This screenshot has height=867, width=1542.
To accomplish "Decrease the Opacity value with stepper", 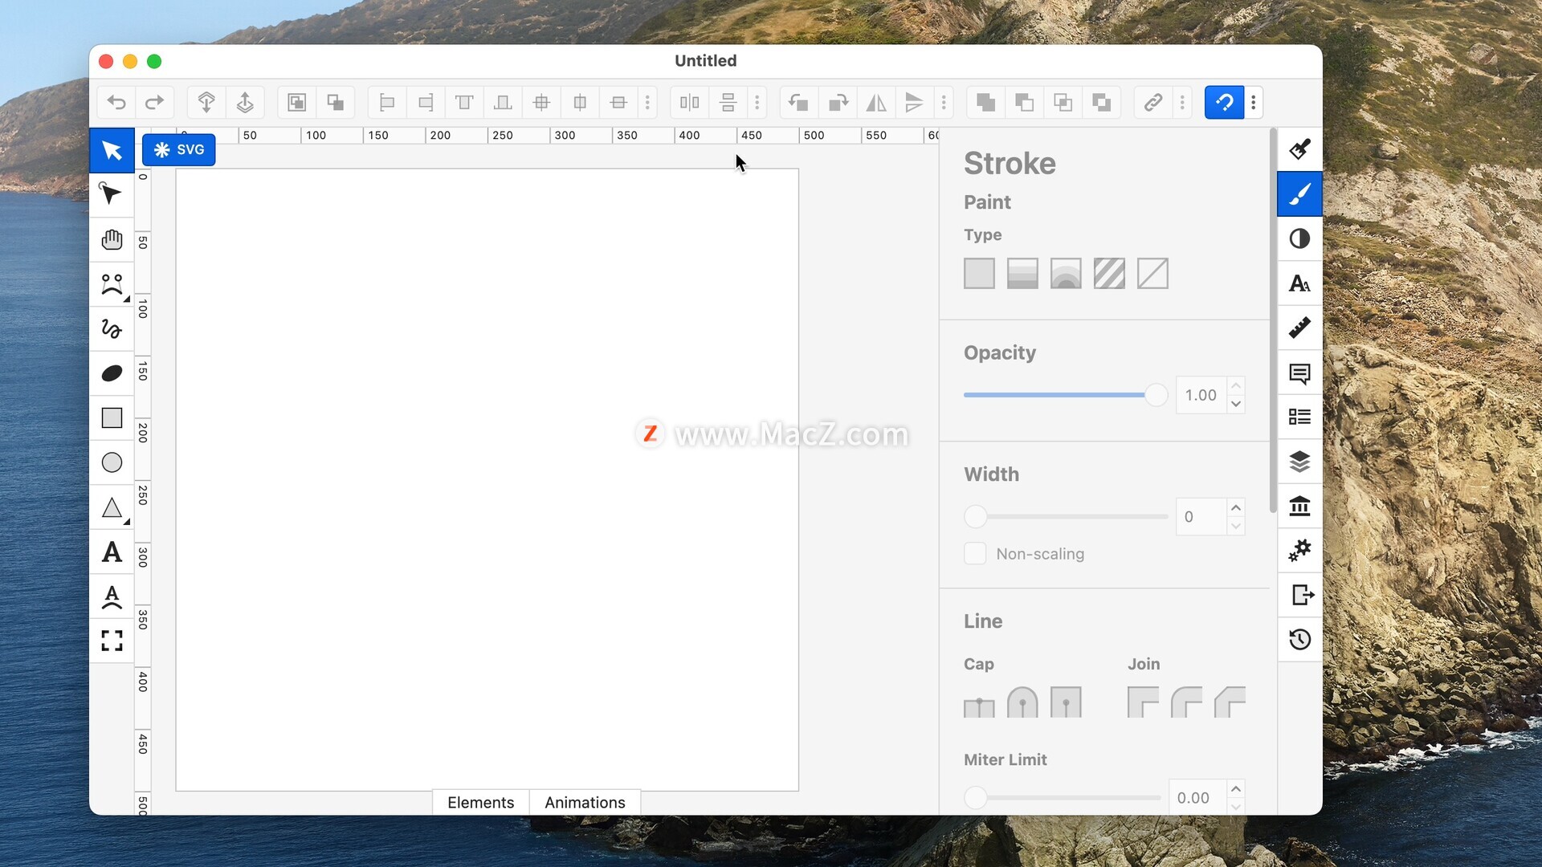I will point(1236,405).
